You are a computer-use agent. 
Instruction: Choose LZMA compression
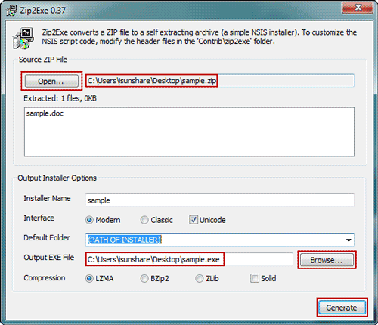tap(89, 278)
